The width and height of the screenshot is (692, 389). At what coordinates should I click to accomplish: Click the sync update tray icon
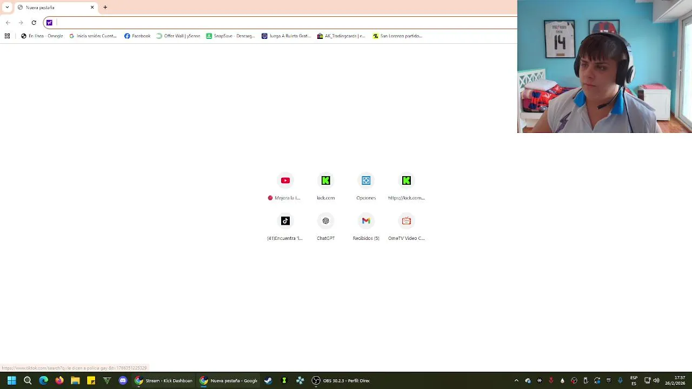(597, 380)
